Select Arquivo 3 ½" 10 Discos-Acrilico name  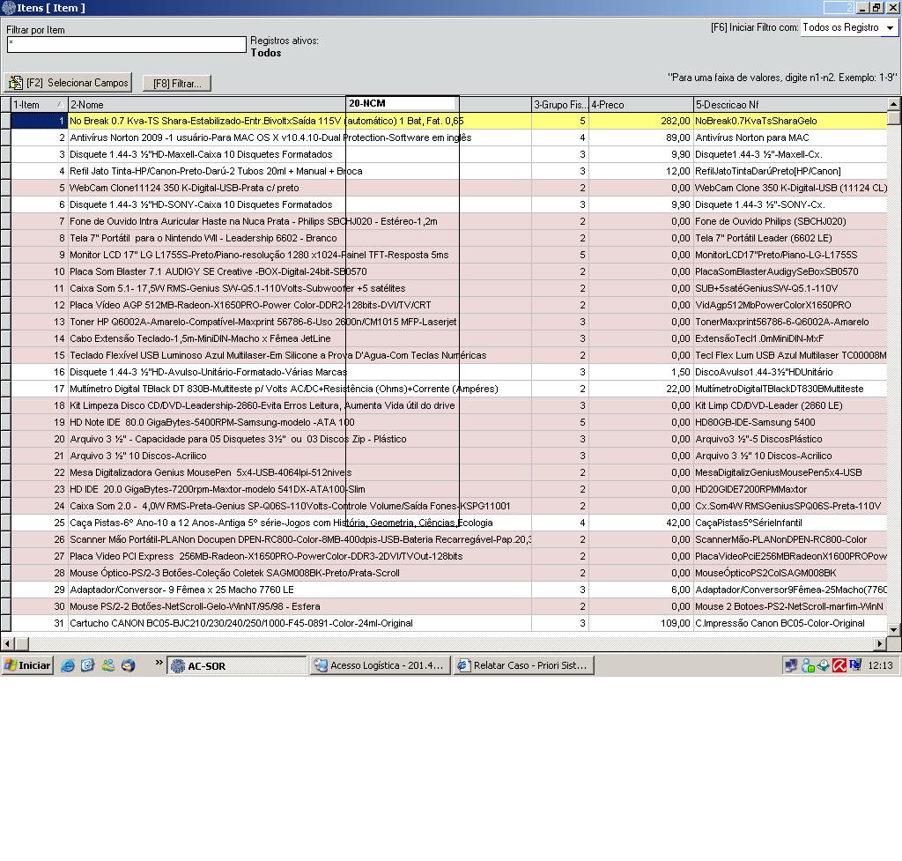(138, 456)
